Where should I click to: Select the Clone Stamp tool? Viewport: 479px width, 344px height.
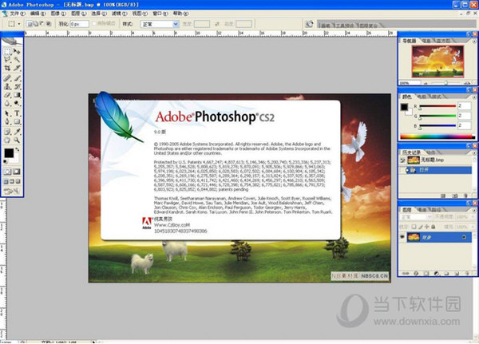pos(8,87)
